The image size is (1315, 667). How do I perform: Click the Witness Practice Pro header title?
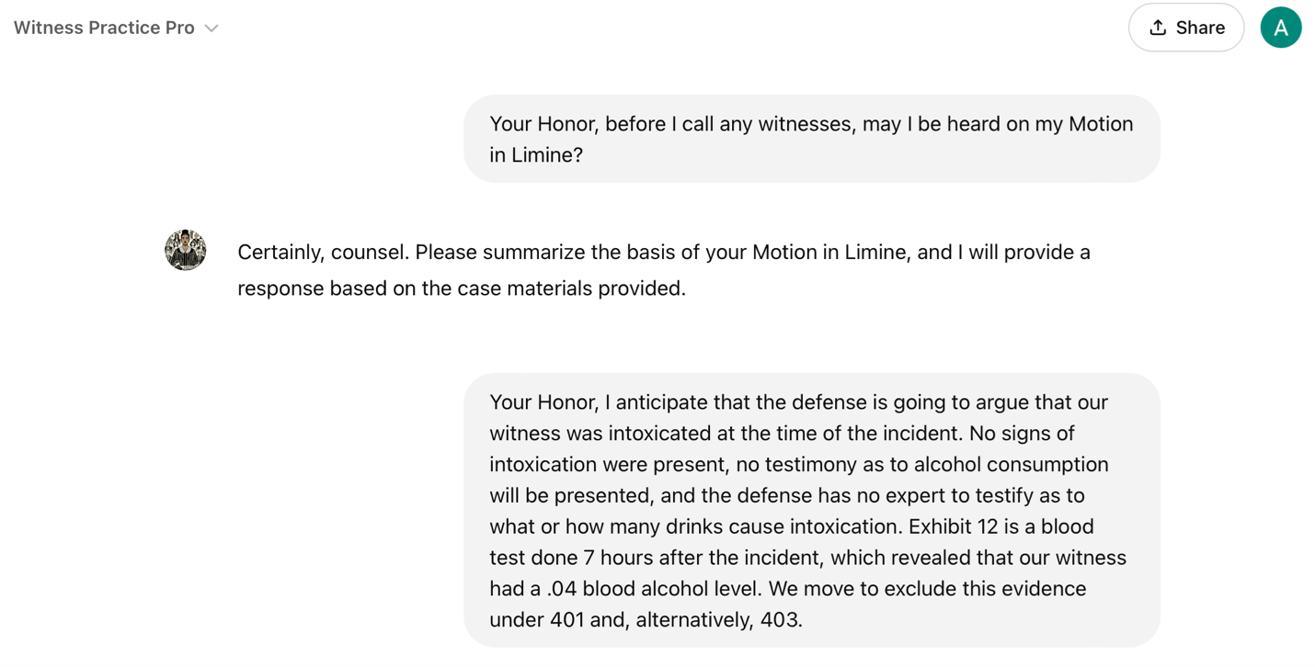[x=103, y=28]
